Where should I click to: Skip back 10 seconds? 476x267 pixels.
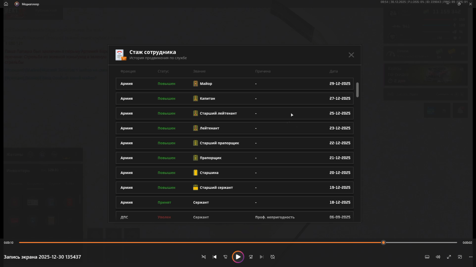tap(226, 257)
